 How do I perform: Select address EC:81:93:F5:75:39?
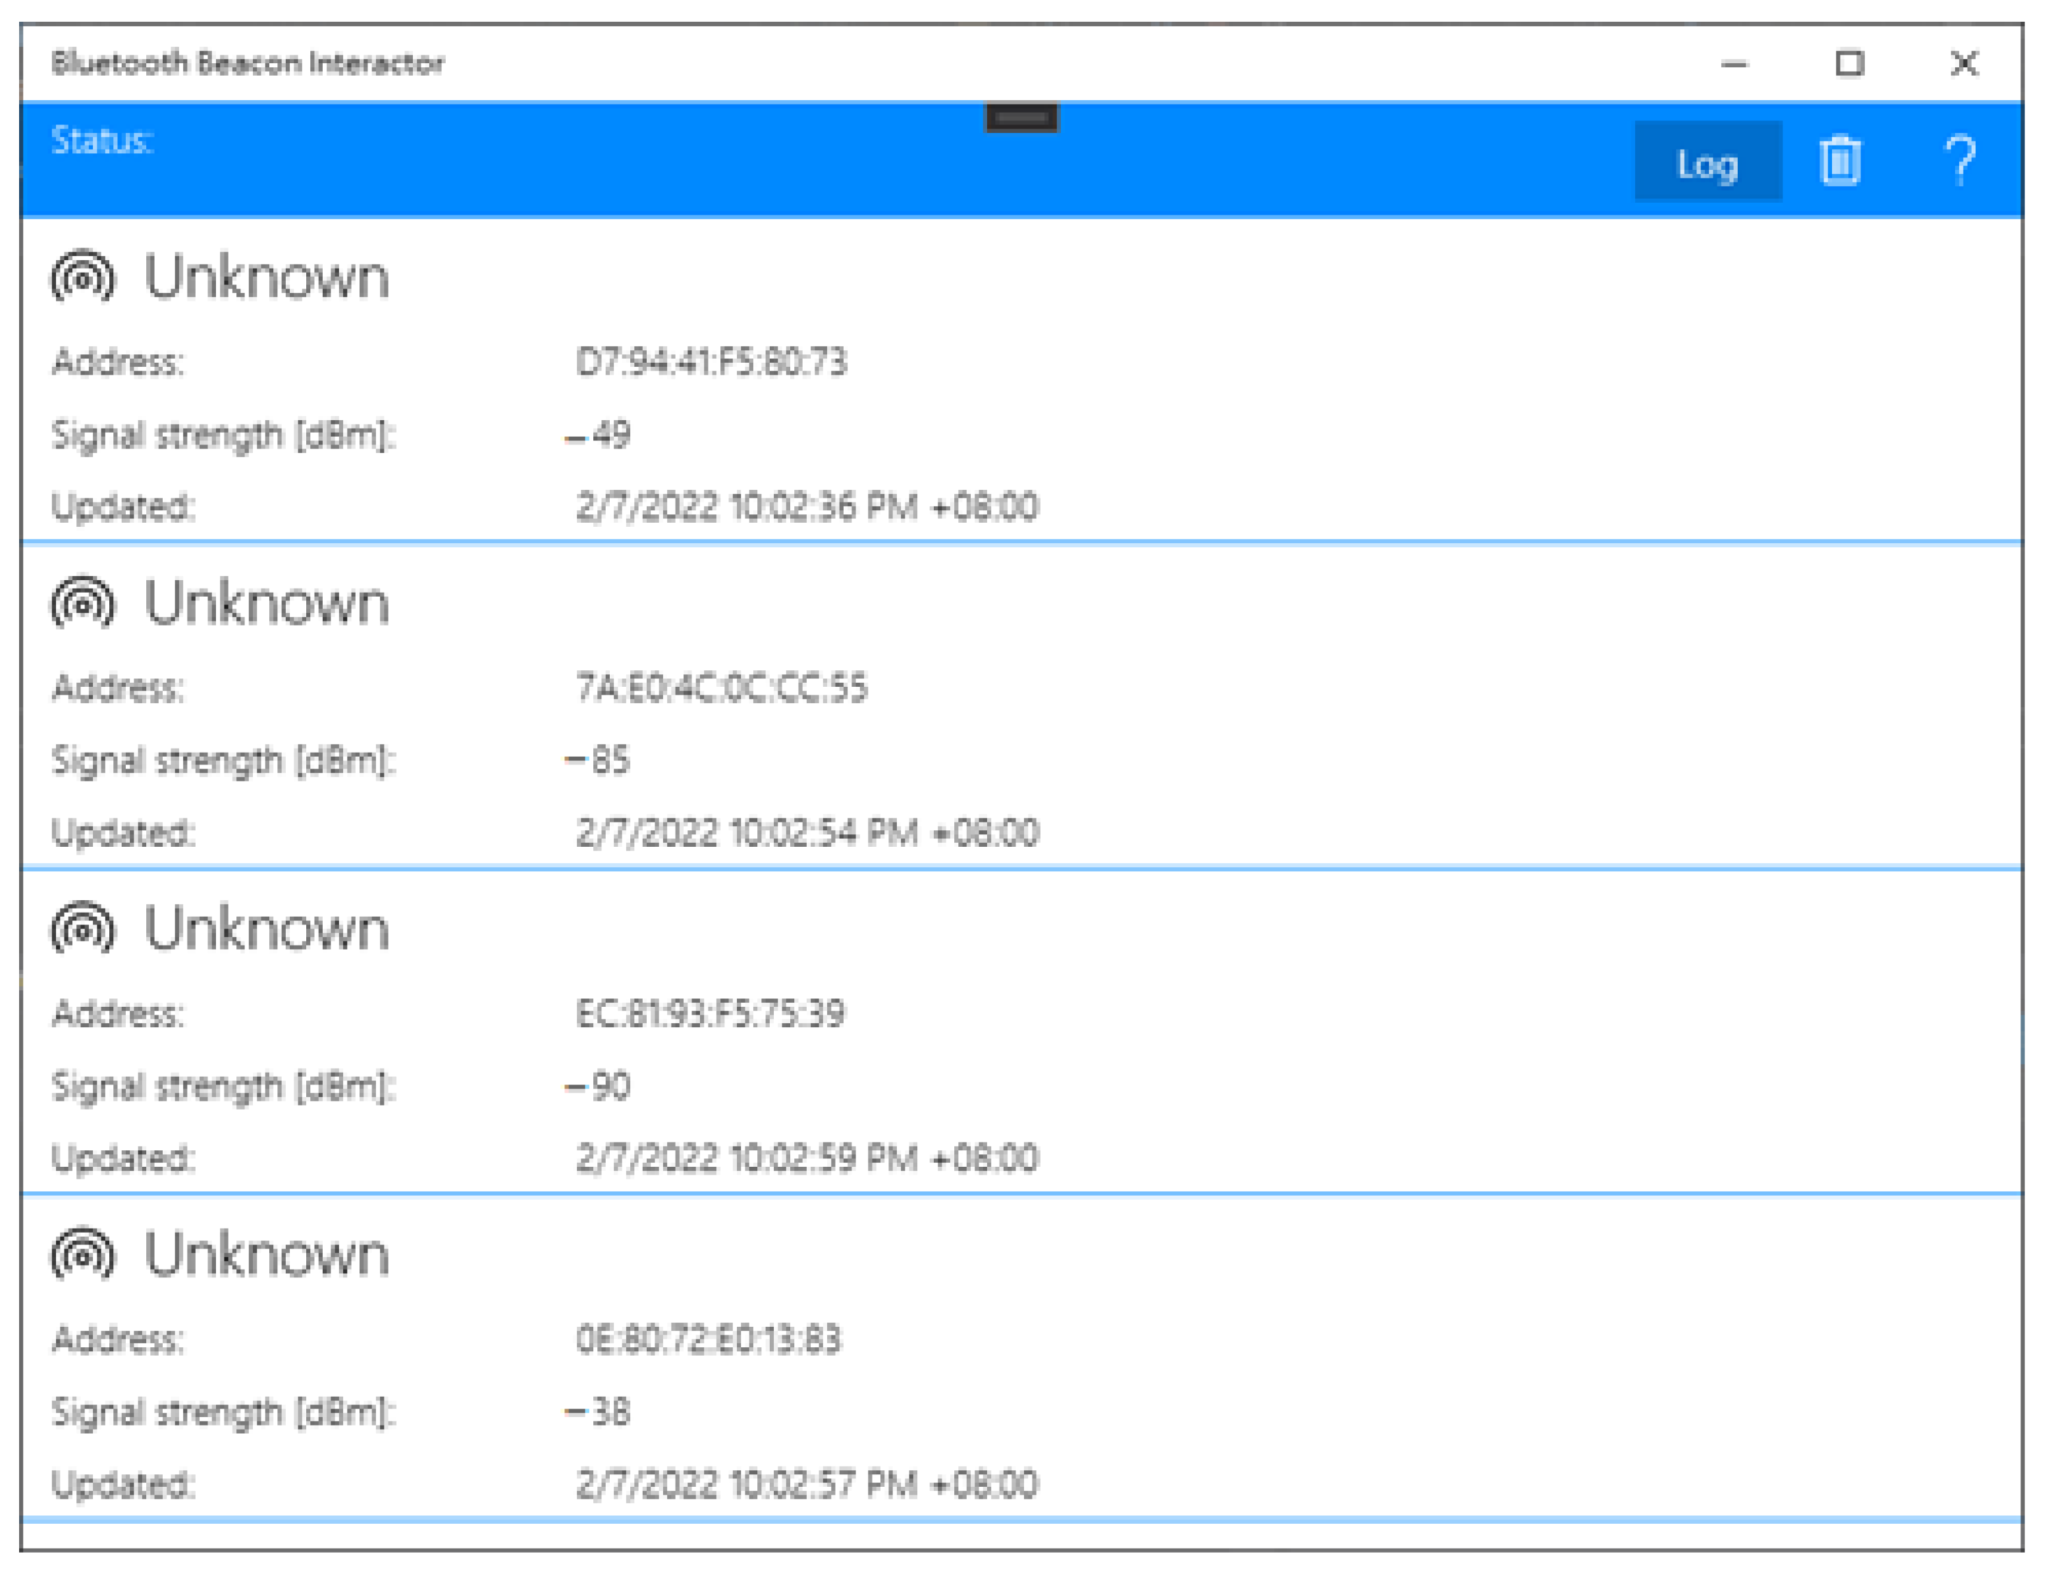click(710, 1013)
